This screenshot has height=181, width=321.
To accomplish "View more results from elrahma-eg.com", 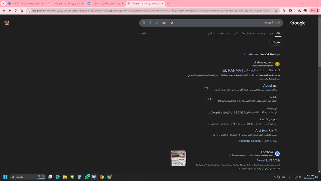I will pyautogui.click(x=258, y=141).
